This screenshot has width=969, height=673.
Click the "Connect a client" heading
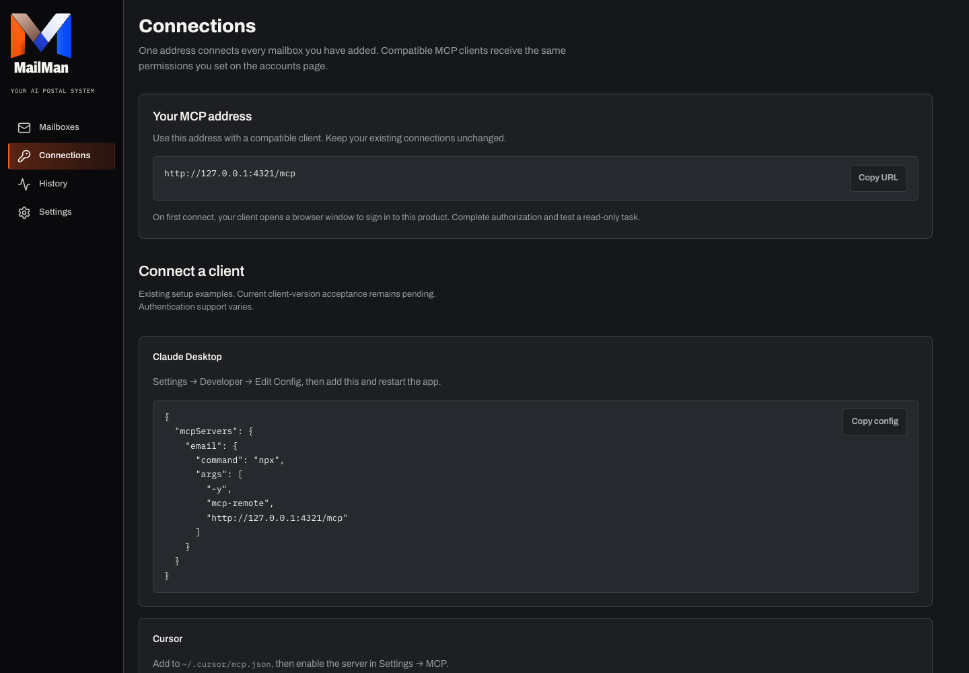coord(191,271)
